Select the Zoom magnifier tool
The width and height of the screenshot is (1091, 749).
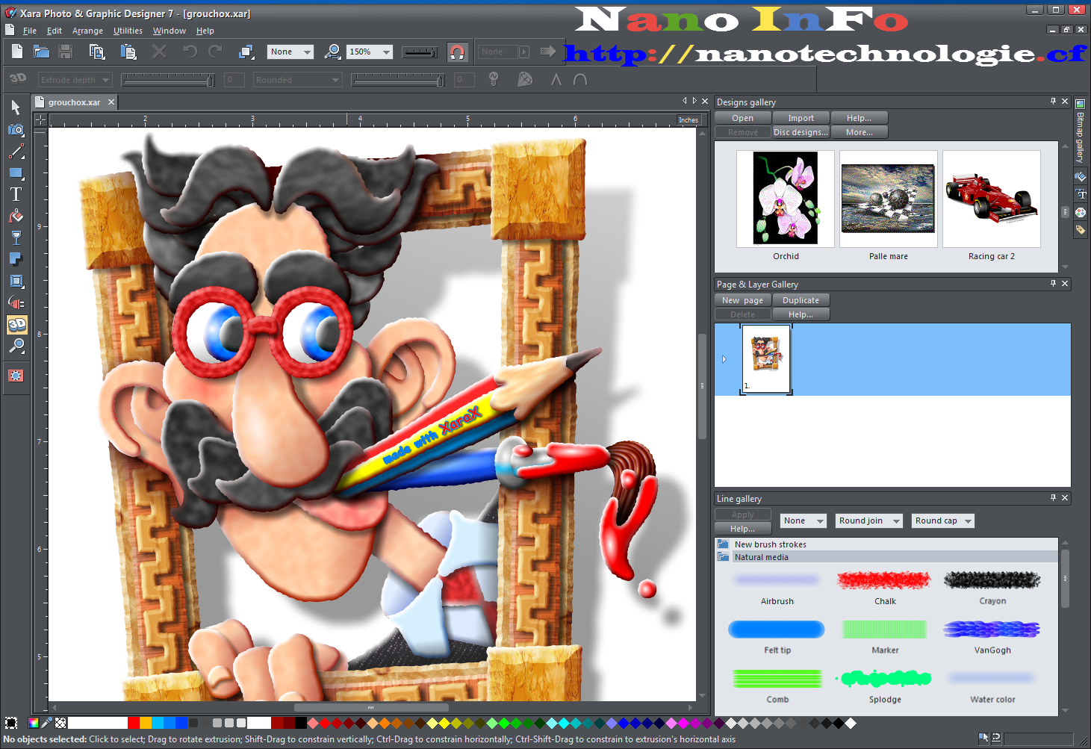point(16,346)
